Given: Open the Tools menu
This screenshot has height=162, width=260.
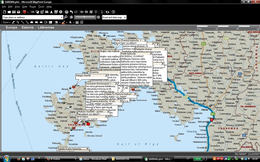Looking at the screenshot, I should tap(41, 7).
